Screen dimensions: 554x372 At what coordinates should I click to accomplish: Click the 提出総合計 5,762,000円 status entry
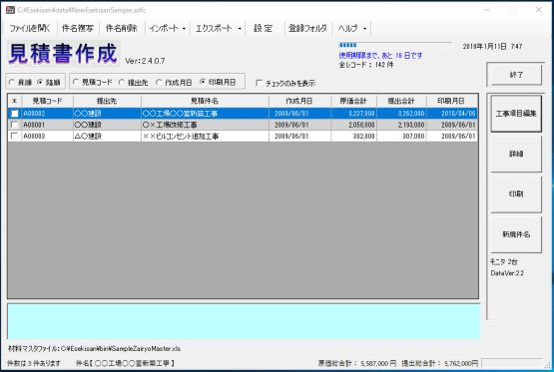tap(440, 363)
